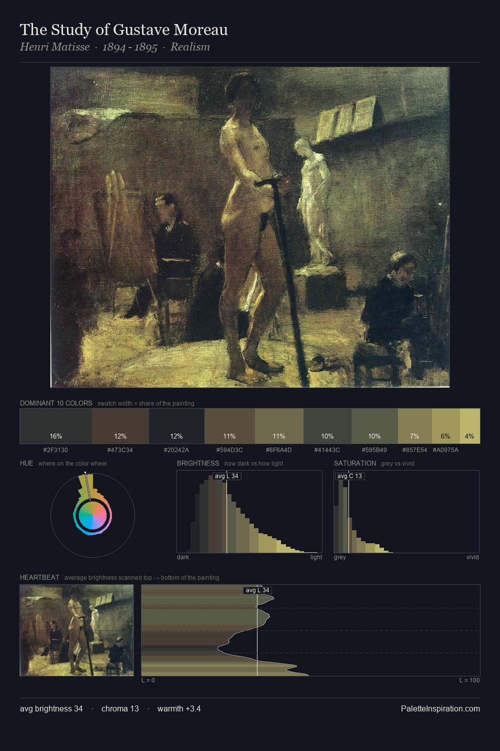Select the 6% swatch for #A0975A
This screenshot has height=751, width=500.
point(445,426)
